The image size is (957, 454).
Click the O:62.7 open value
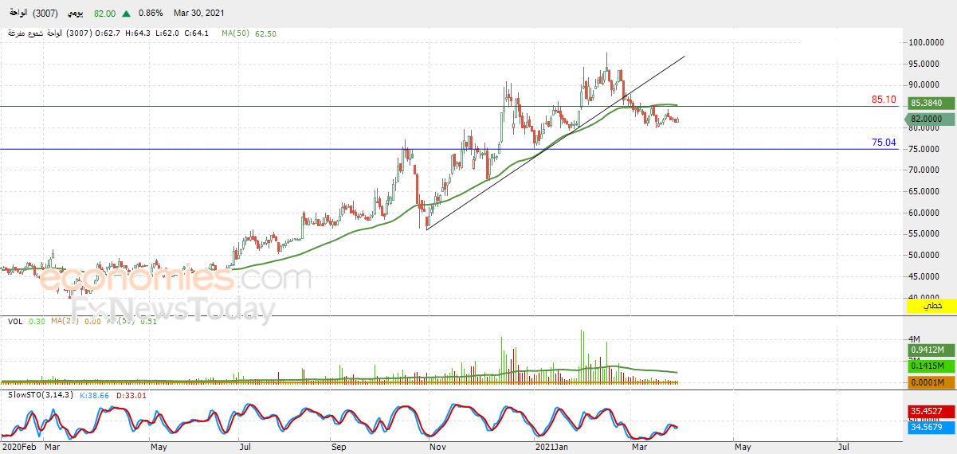click(107, 33)
